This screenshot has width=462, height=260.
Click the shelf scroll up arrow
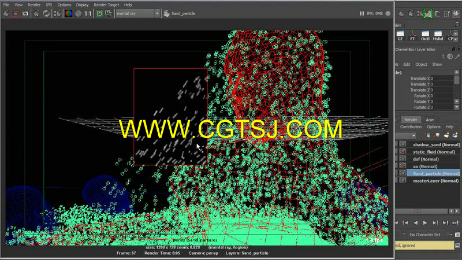tap(456, 34)
